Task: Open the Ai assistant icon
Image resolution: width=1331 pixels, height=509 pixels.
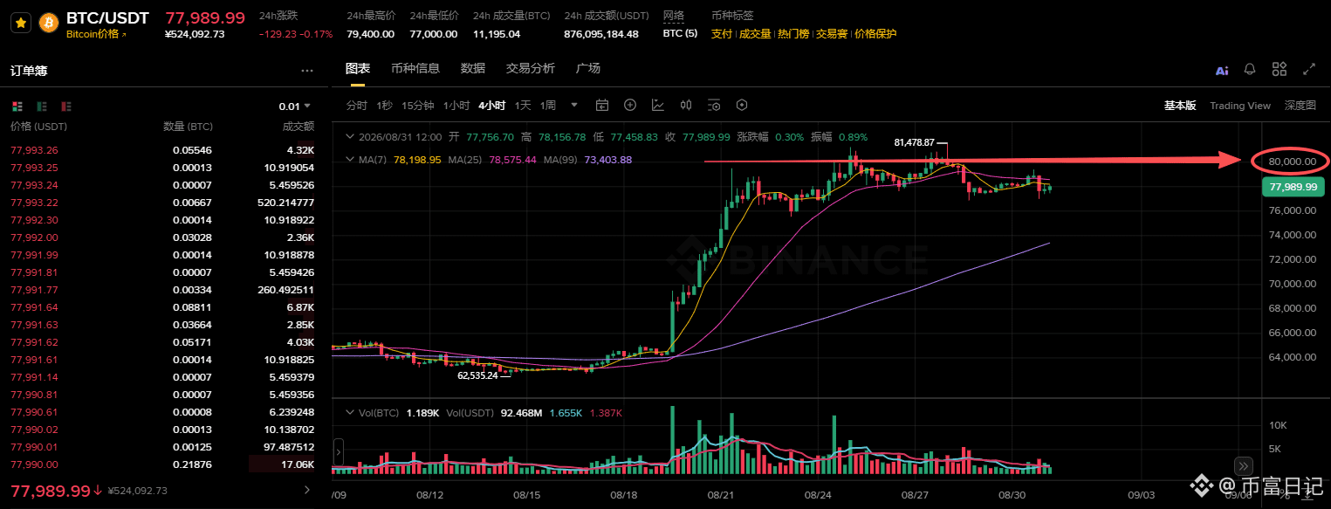Action: 1222,70
